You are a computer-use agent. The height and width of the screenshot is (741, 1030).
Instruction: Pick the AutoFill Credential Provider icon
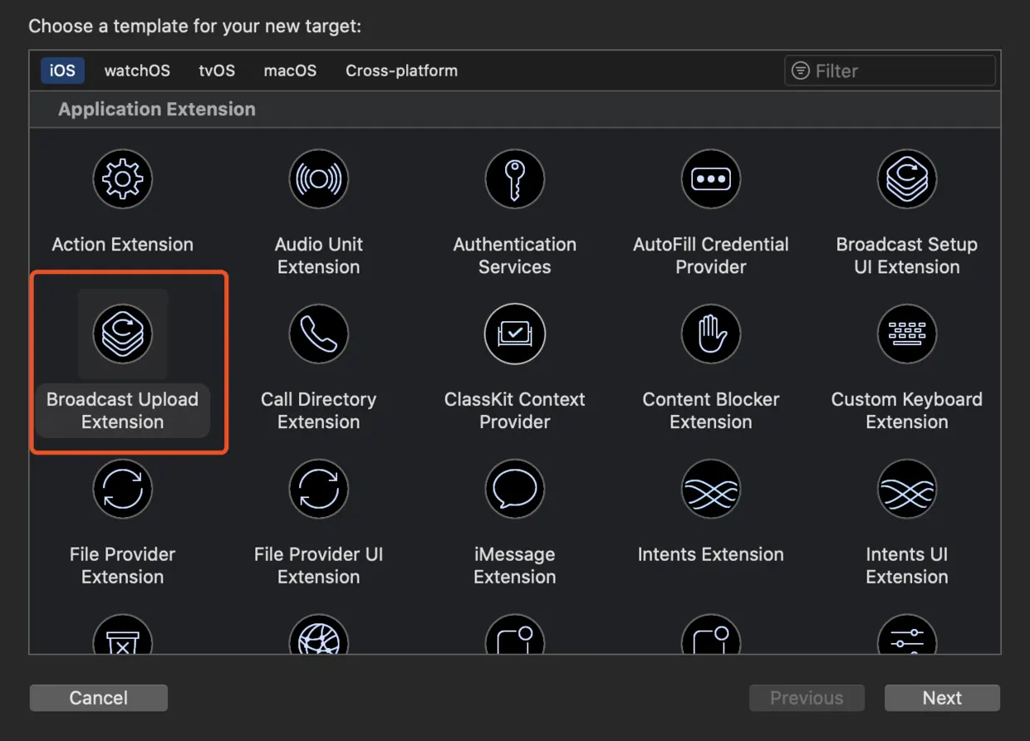coord(711,178)
